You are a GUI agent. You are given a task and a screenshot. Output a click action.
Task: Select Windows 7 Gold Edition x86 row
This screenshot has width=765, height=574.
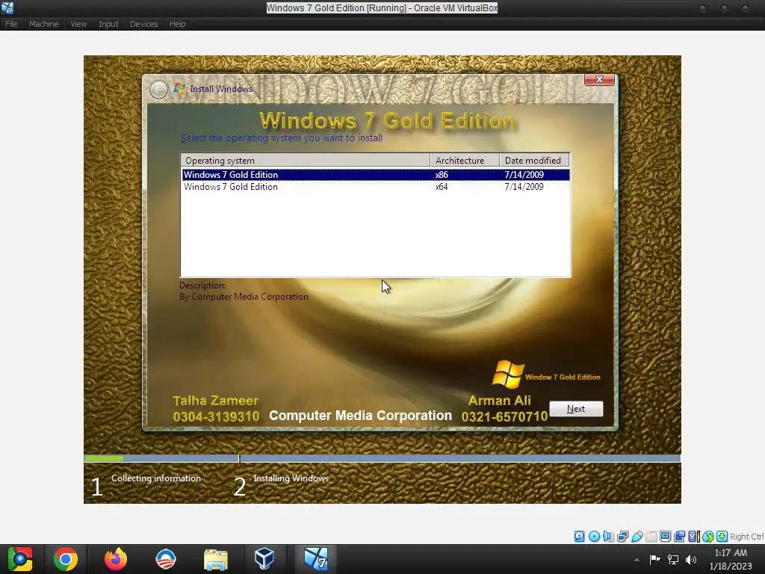[x=376, y=175]
